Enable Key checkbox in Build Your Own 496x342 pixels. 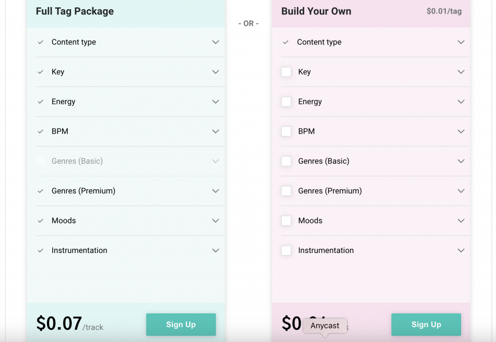pos(286,72)
